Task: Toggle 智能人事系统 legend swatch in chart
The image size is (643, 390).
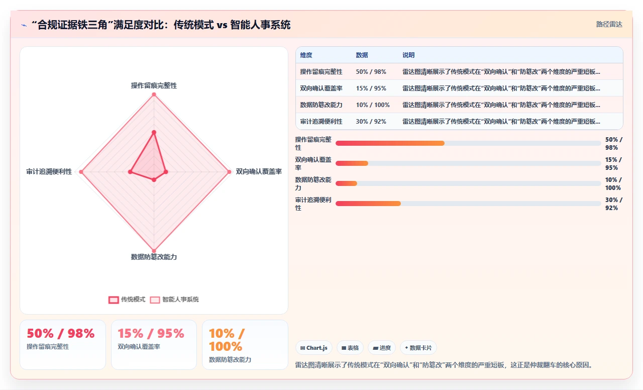Action: click(x=155, y=300)
